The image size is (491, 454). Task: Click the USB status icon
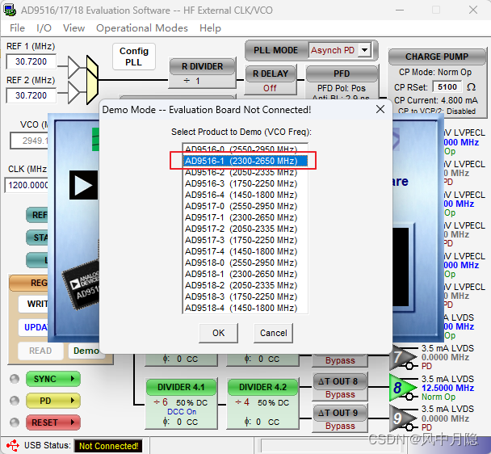13,445
